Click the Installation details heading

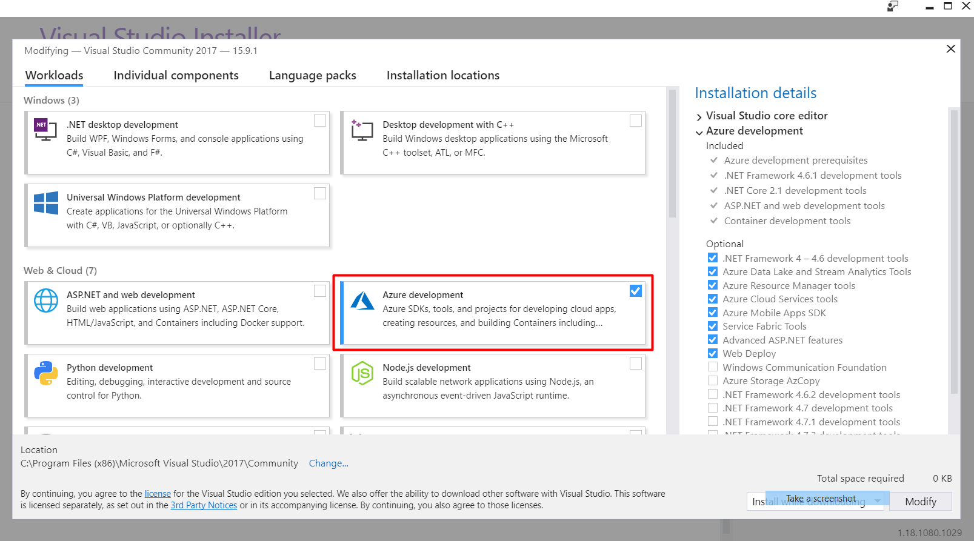(755, 93)
